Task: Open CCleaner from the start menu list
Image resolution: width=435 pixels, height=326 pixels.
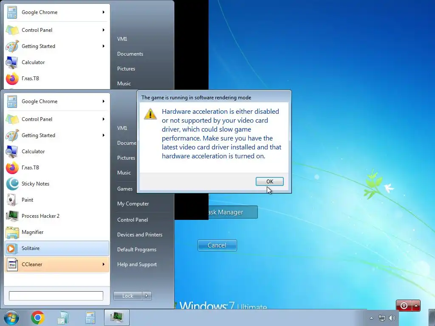Action: (x=57, y=264)
